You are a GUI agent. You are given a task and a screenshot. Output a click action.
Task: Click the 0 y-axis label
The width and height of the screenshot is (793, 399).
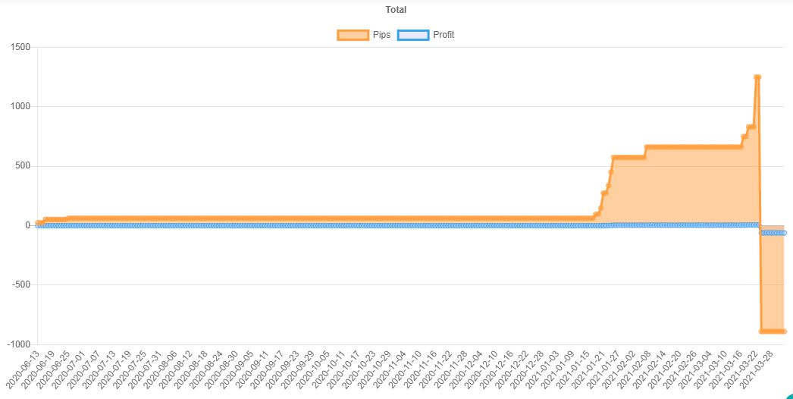28,225
